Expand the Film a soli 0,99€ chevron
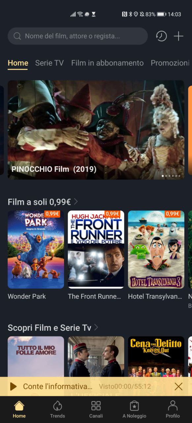Image resolution: width=192 pixels, height=423 pixels. click(x=76, y=201)
